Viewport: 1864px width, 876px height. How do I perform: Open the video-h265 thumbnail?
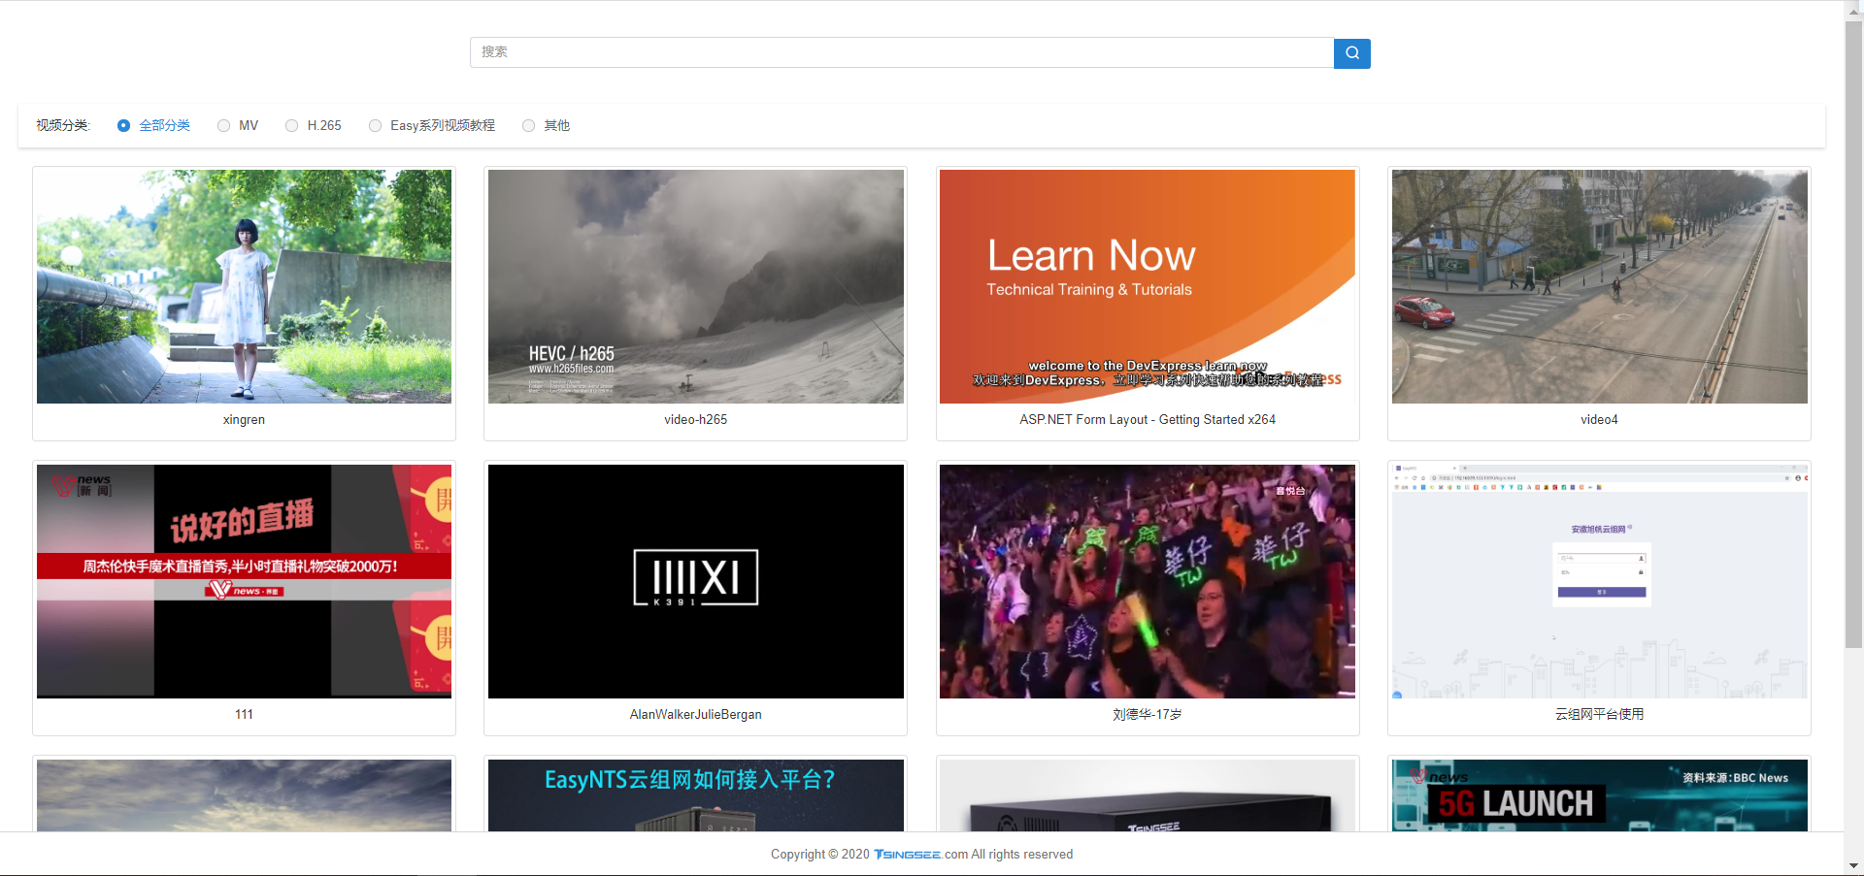tap(695, 286)
